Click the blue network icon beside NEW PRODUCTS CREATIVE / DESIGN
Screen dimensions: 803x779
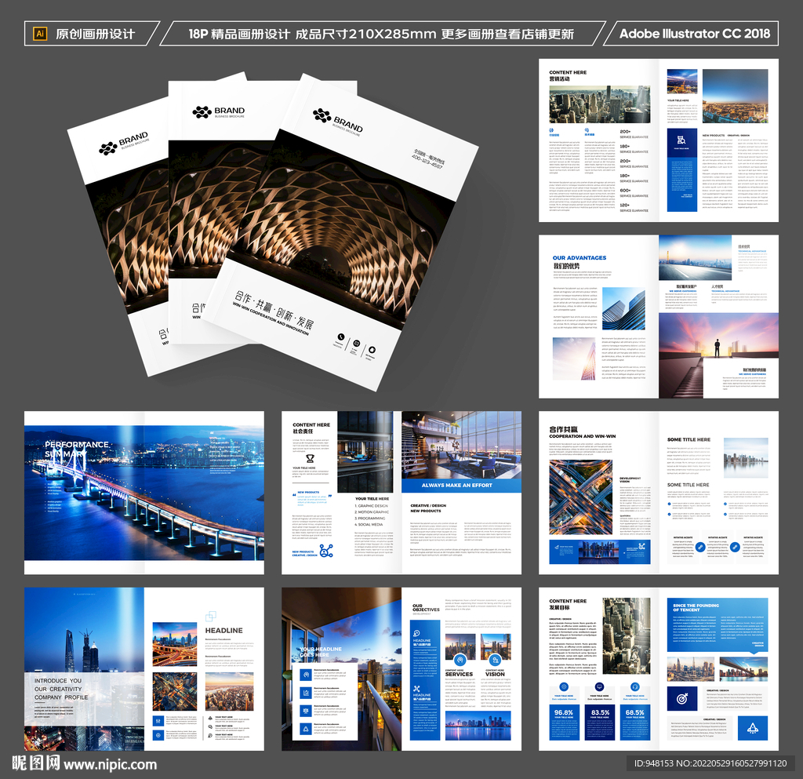coord(326,551)
